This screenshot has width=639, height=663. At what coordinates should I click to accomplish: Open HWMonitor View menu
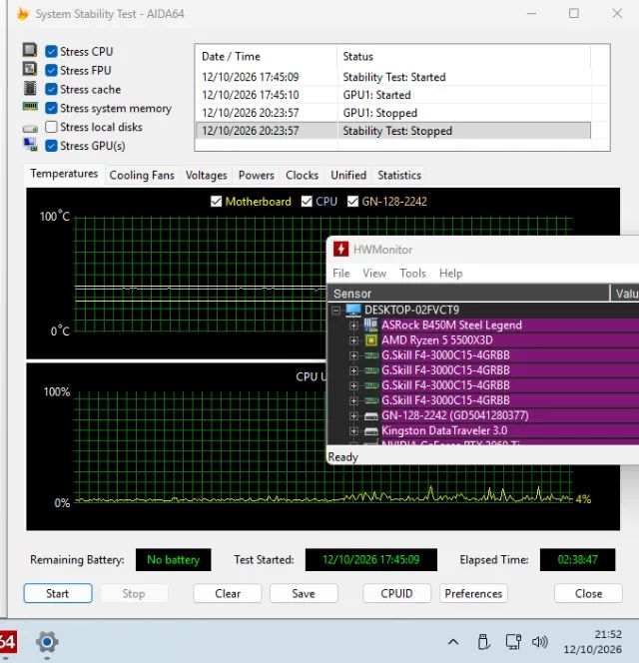point(374,274)
